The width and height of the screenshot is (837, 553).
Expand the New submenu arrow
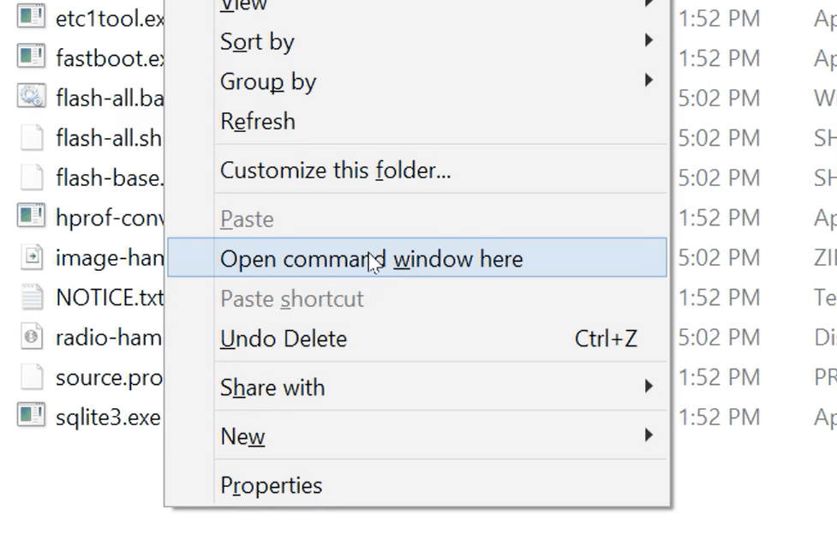coord(649,436)
